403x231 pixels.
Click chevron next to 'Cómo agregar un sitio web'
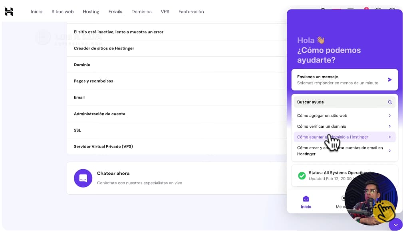tap(390, 116)
